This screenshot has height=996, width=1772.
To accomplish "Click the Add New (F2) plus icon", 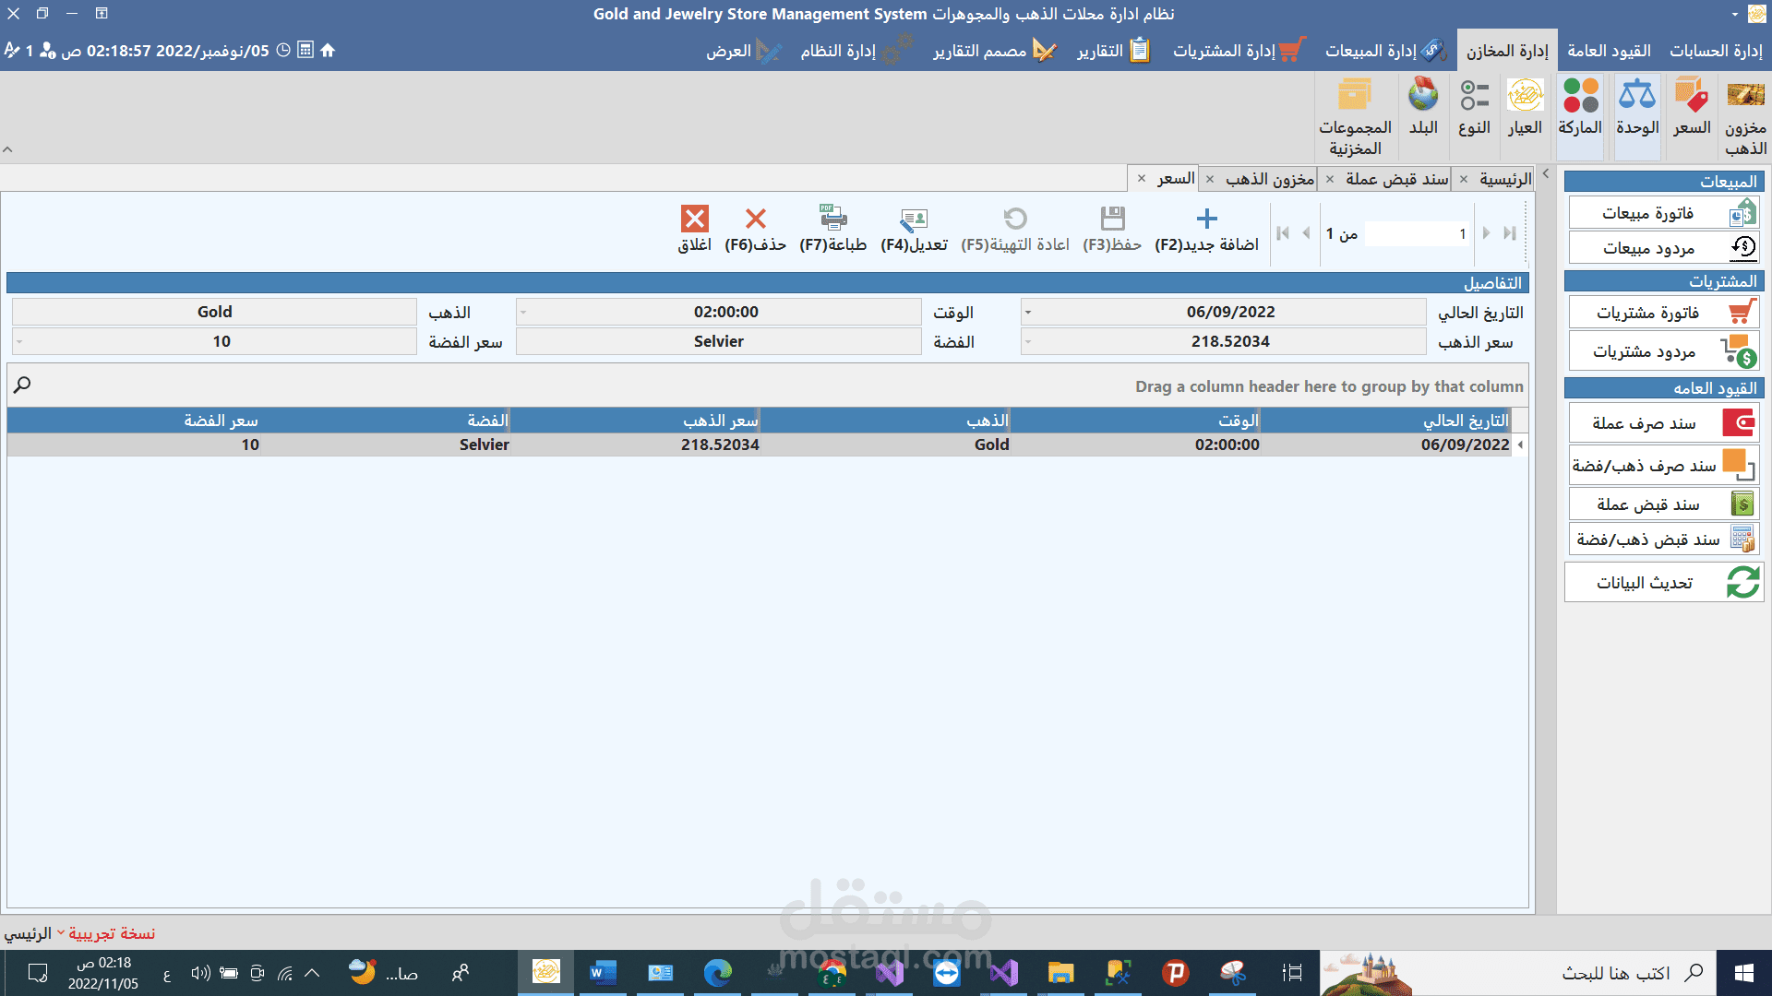I will 1206,219.
